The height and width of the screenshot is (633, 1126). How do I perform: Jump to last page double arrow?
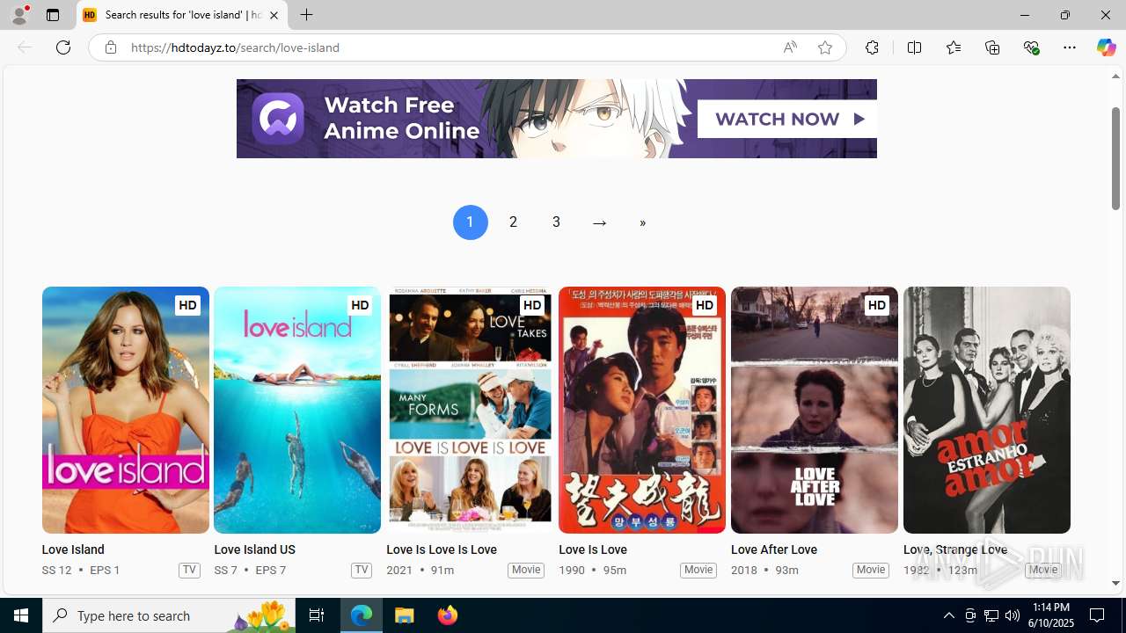point(642,222)
